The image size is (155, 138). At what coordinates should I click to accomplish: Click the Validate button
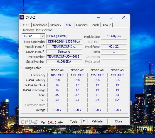coord(97,121)
